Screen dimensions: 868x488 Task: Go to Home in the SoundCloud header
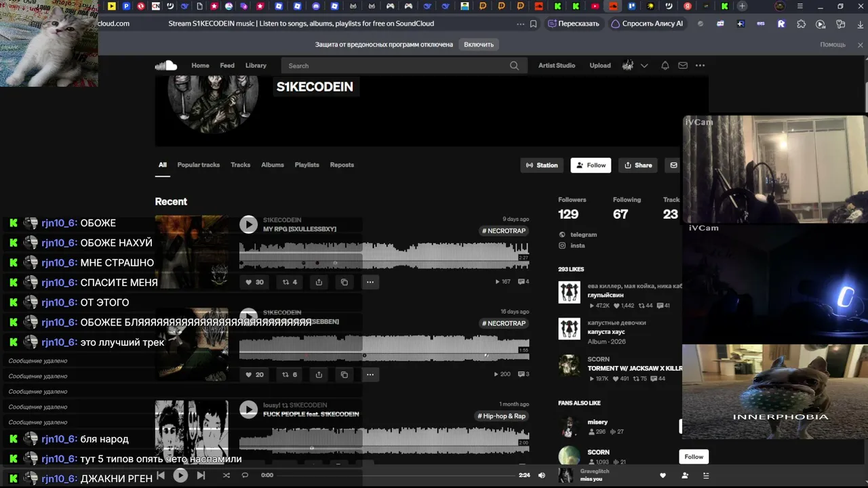tap(200, 66)
